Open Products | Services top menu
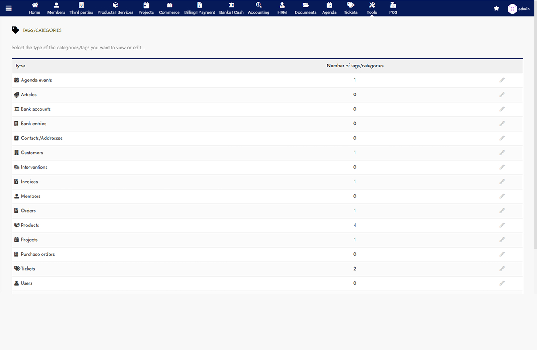This screenshot has height=350, width=537. coord(115,8)
